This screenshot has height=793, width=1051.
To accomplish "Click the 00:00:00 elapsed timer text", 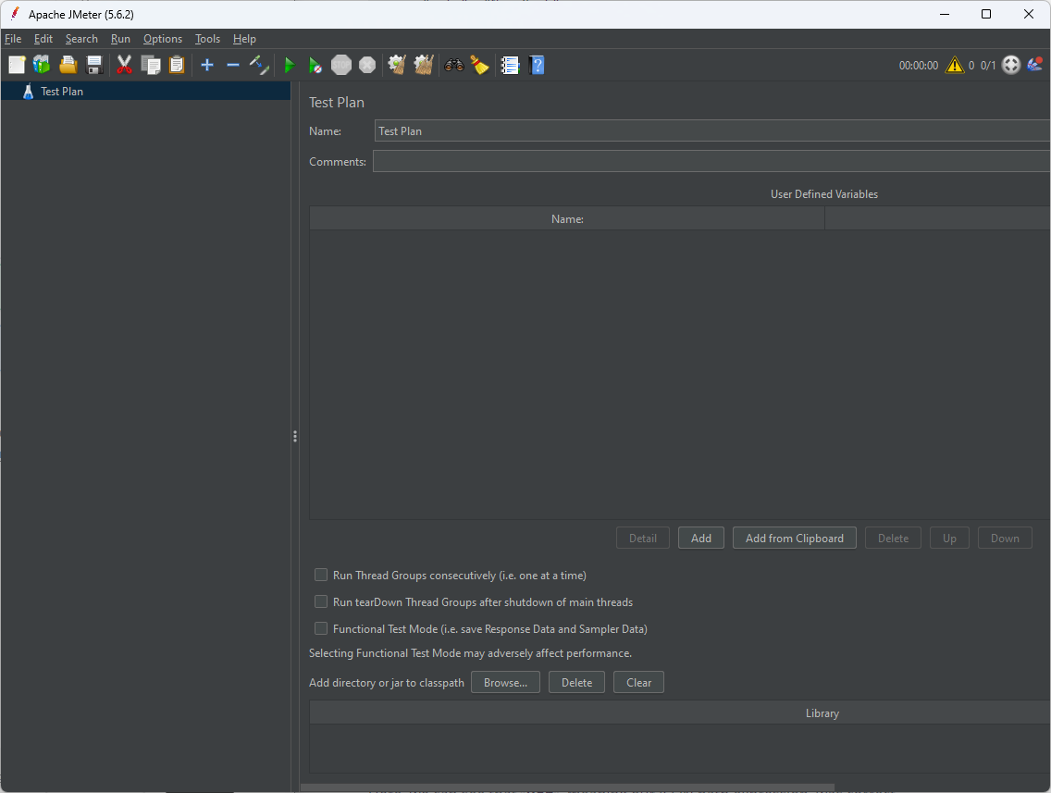I will coord(919,66).
